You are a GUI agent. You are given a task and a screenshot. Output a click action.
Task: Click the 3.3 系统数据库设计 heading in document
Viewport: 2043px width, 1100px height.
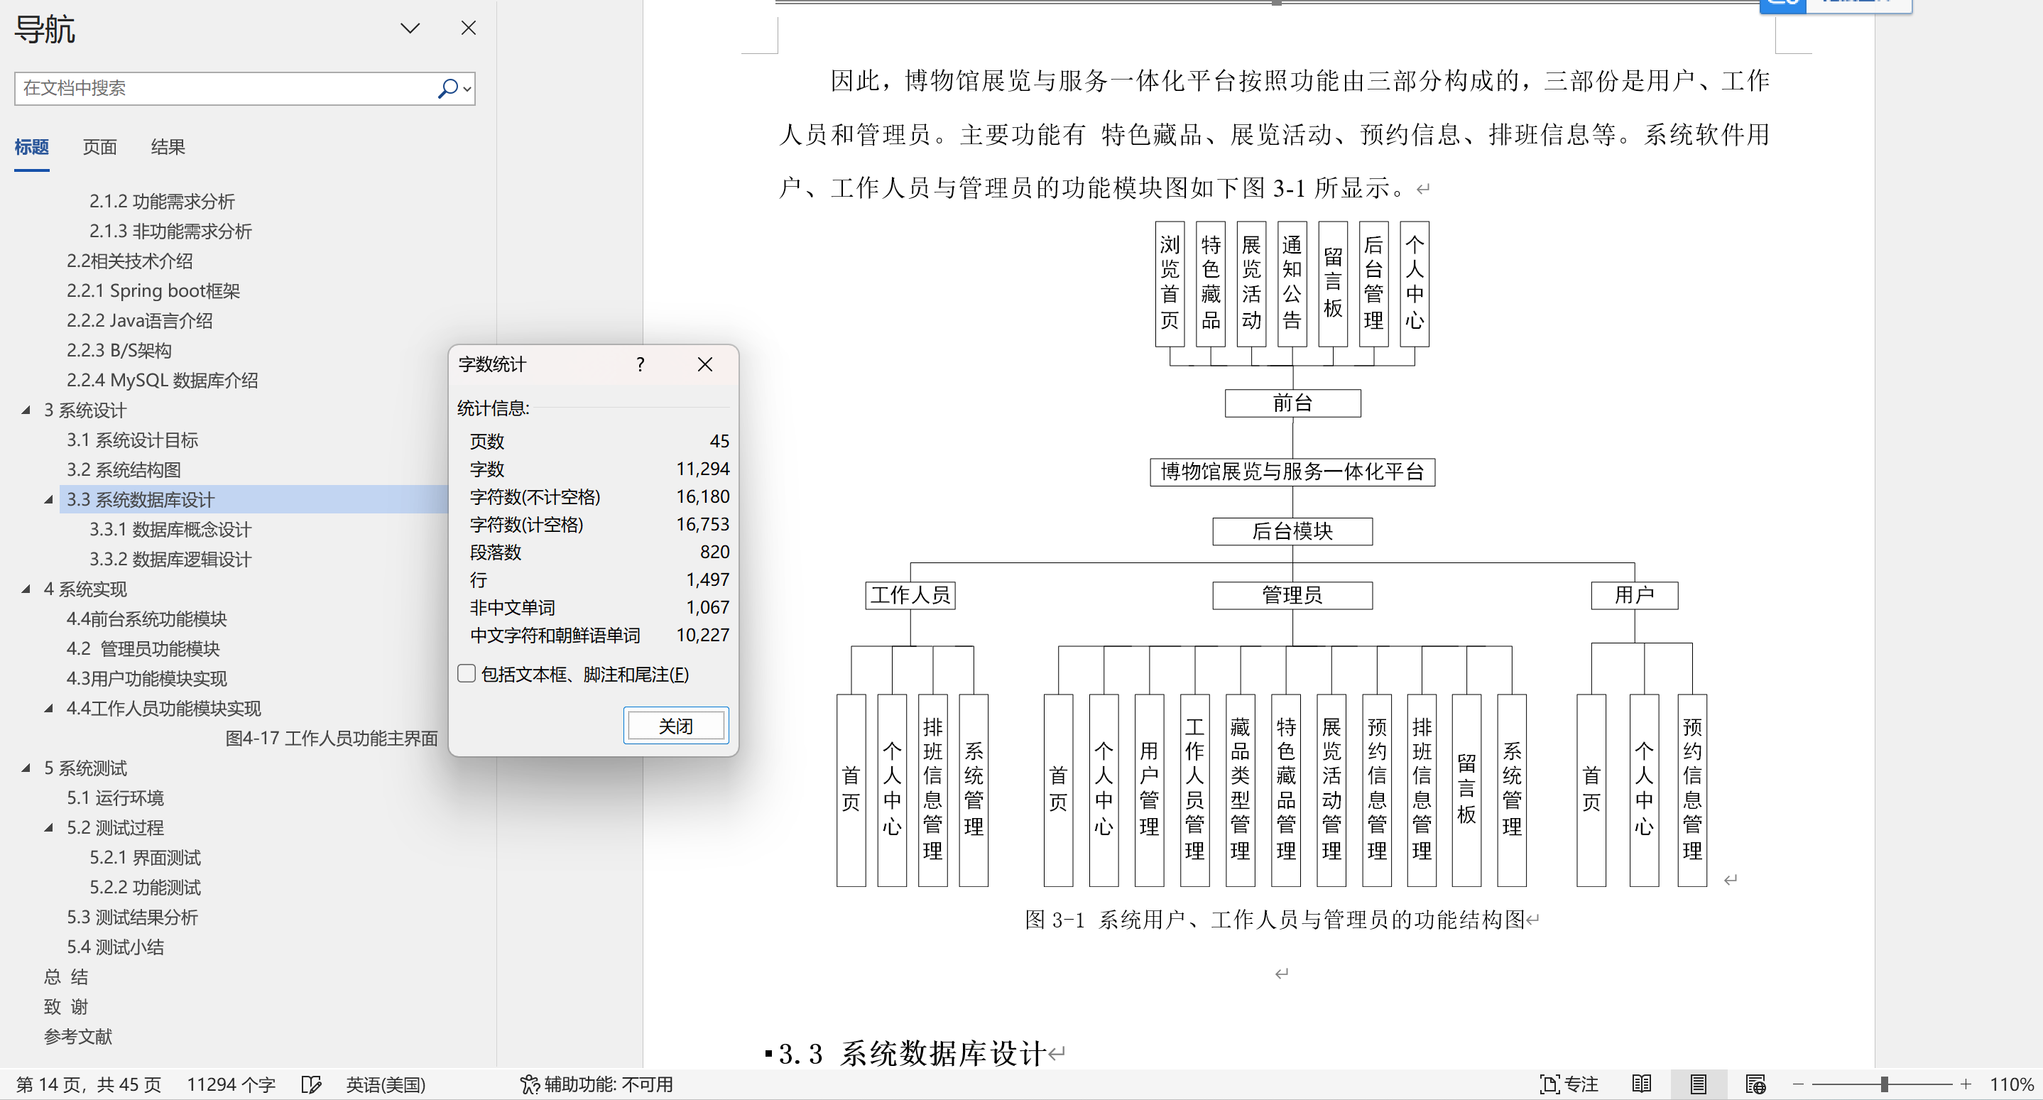pos(912,1054)
